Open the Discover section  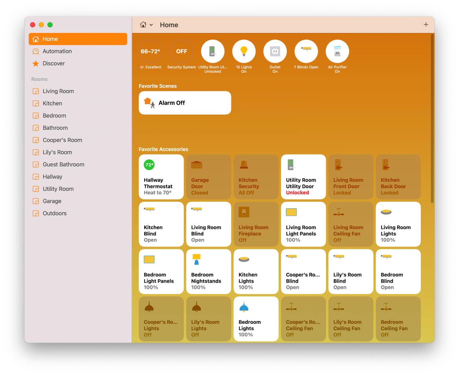point(54,63)
